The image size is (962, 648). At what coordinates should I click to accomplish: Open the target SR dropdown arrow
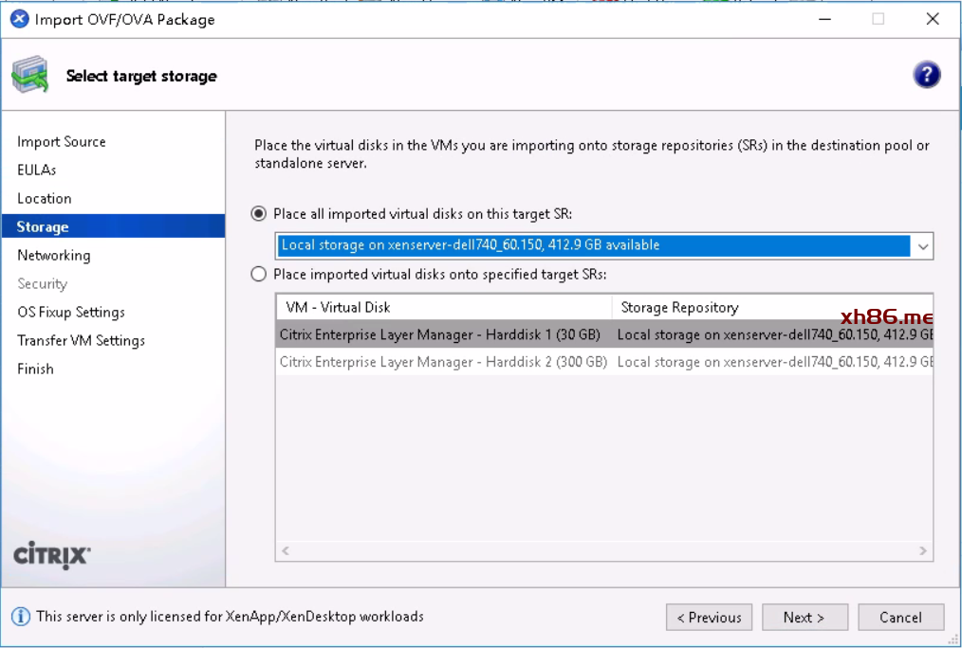[922, 246]
